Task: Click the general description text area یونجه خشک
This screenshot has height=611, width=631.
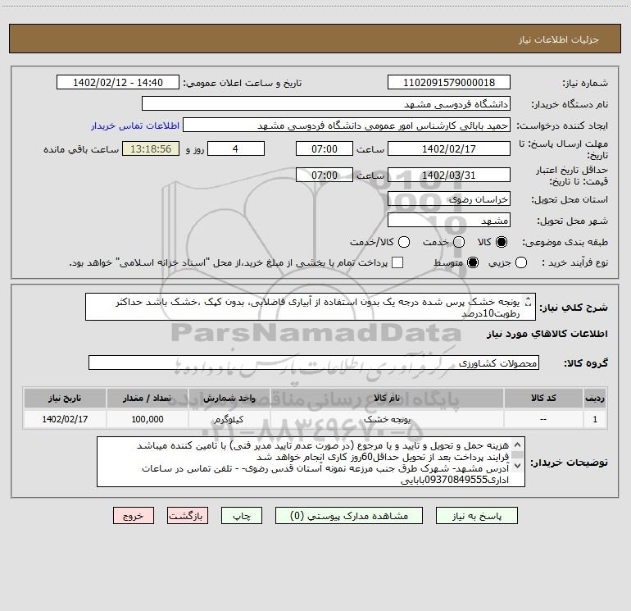Action: coord(311,308)
